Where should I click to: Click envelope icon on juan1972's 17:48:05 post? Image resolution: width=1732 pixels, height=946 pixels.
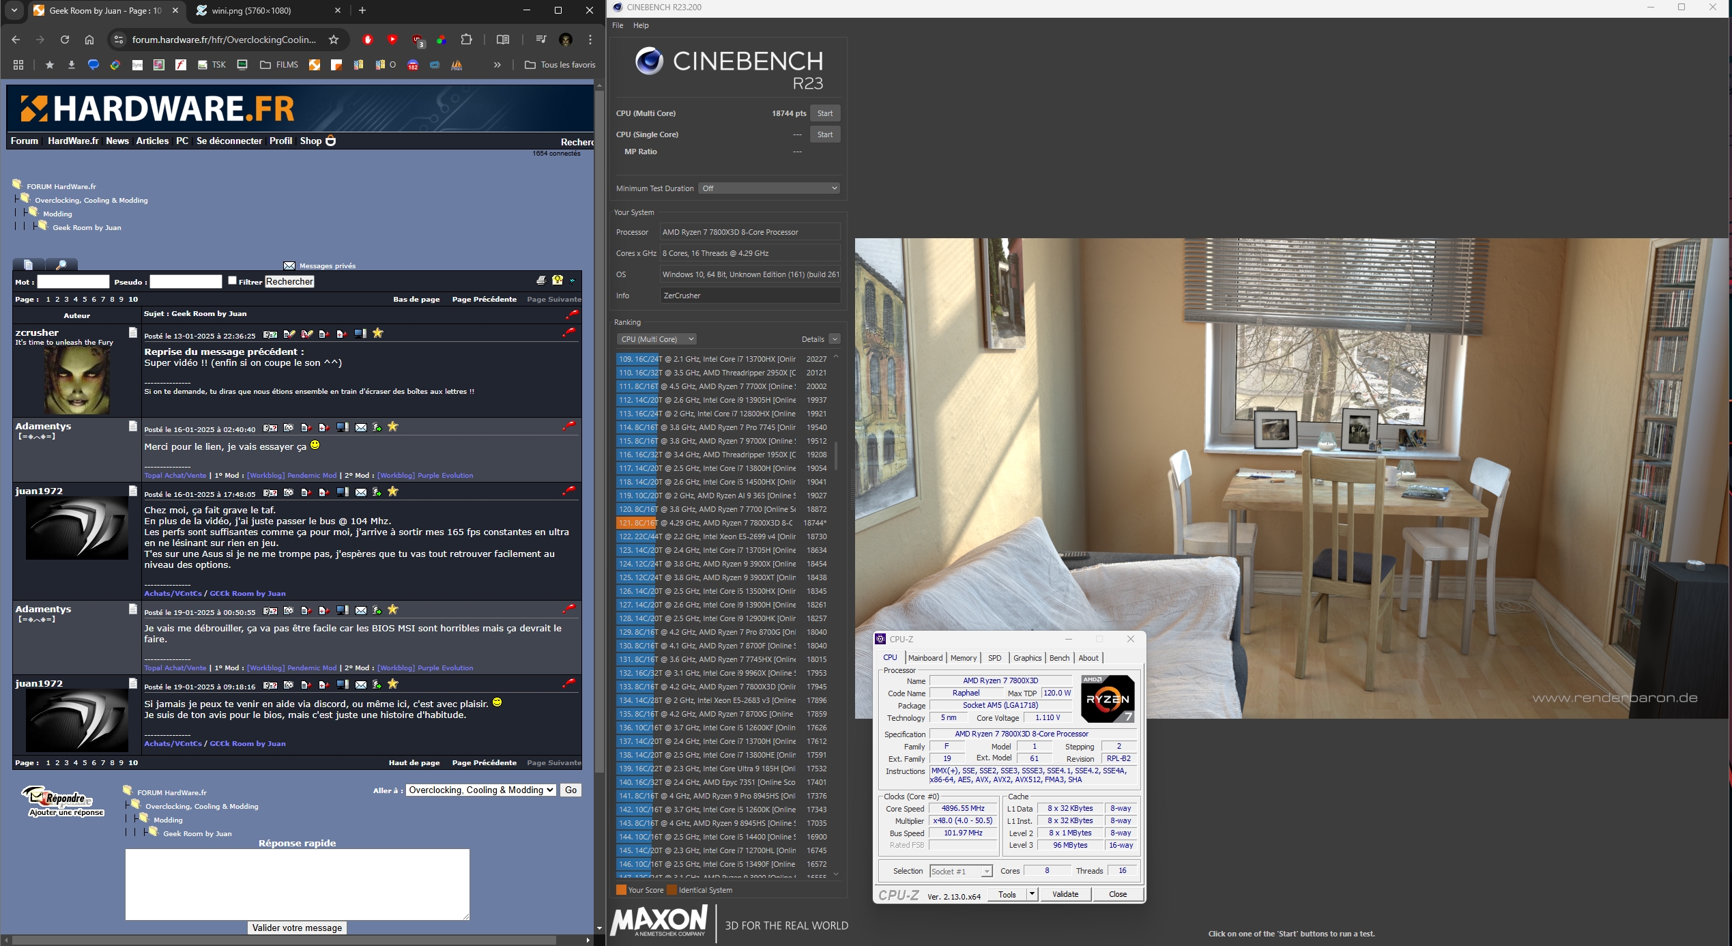(361, 492)
